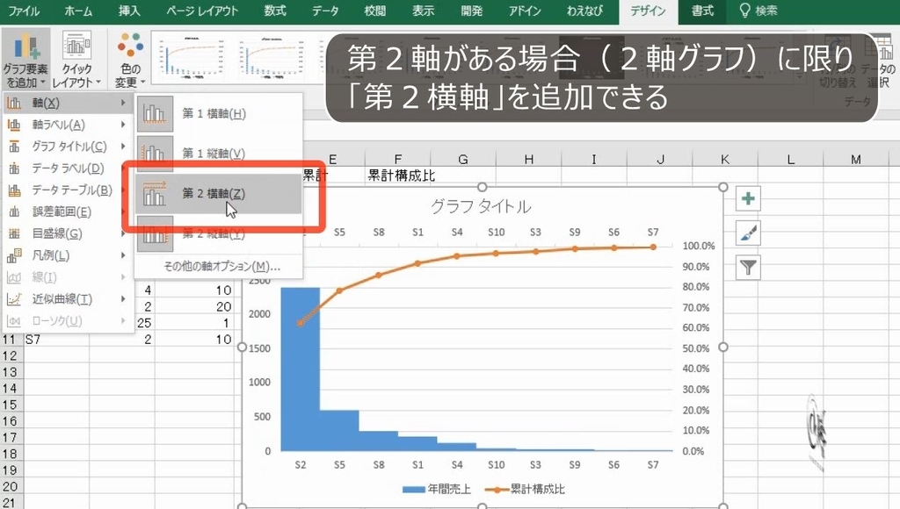
Task: Switch to the データ ribbon tab
Action: 325,11
